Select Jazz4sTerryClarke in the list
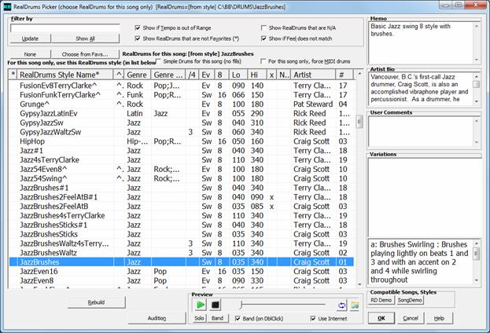 pyautogui.click(x=181, y=159)
